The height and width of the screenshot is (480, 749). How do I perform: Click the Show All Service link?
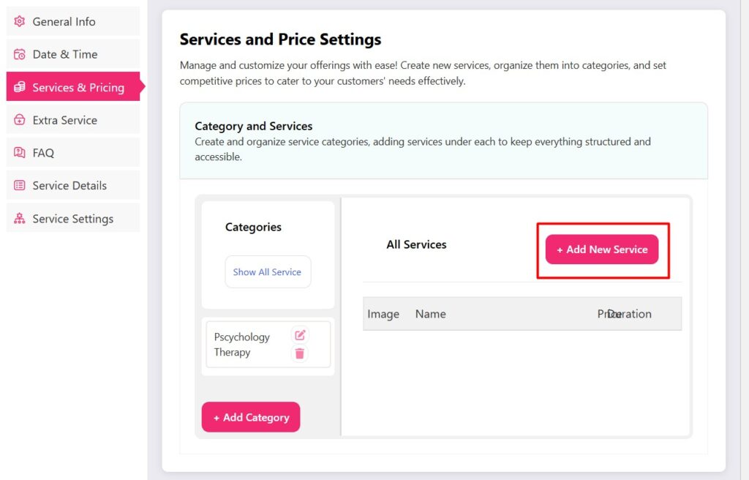click(268, 271)
